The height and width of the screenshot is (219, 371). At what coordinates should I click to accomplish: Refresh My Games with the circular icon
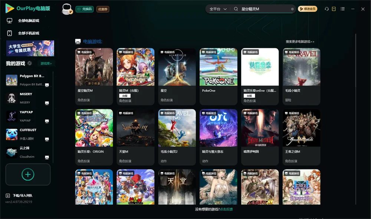(x=30, y=63)
